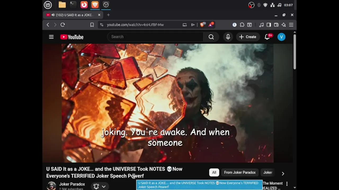Mute the tab using its audio speaker icon

[x=53, y=15]
